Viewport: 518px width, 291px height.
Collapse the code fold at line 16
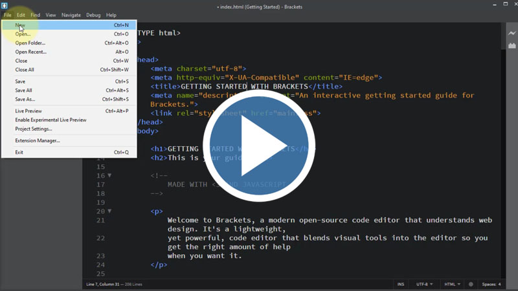(109, 175)
